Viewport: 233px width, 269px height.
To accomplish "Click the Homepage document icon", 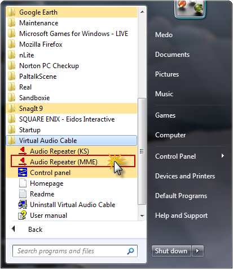I will pyautogui.click(x=23, y=183).
